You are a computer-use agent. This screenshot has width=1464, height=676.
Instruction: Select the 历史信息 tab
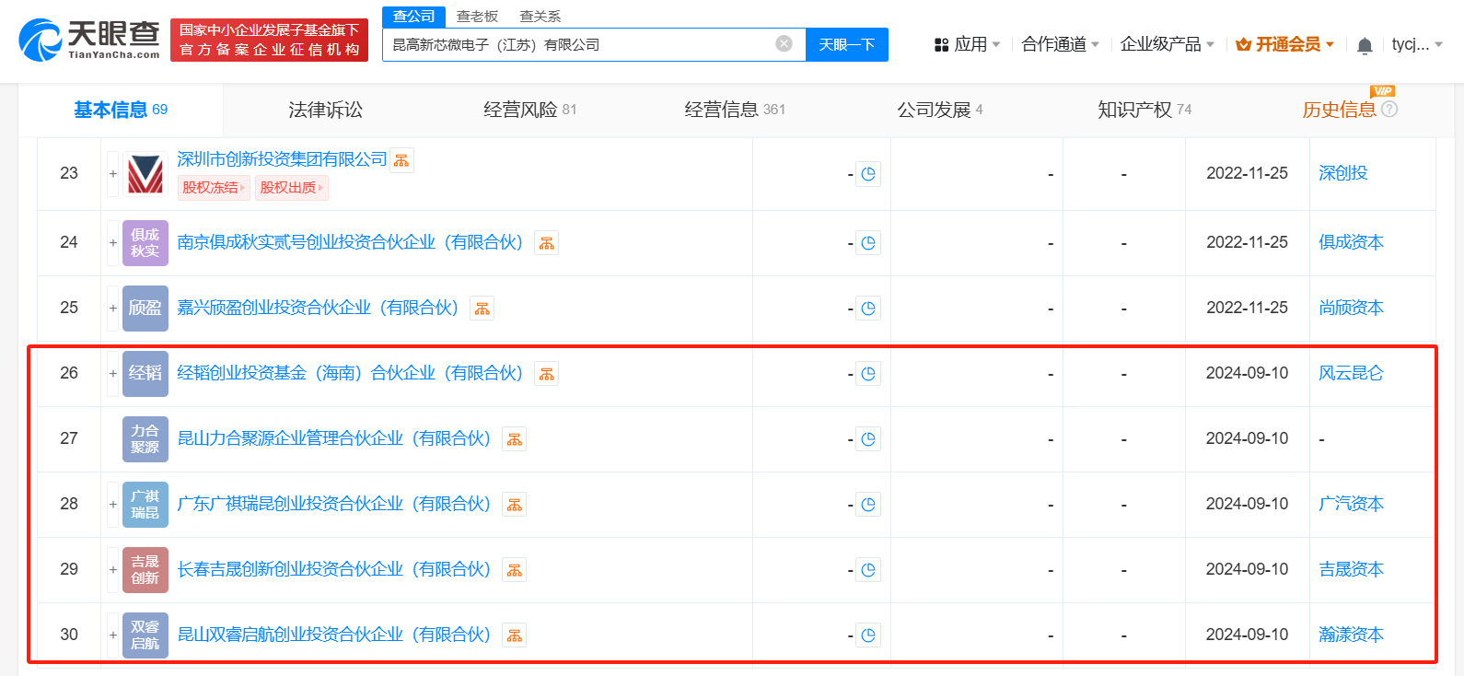click(1339, 110)
